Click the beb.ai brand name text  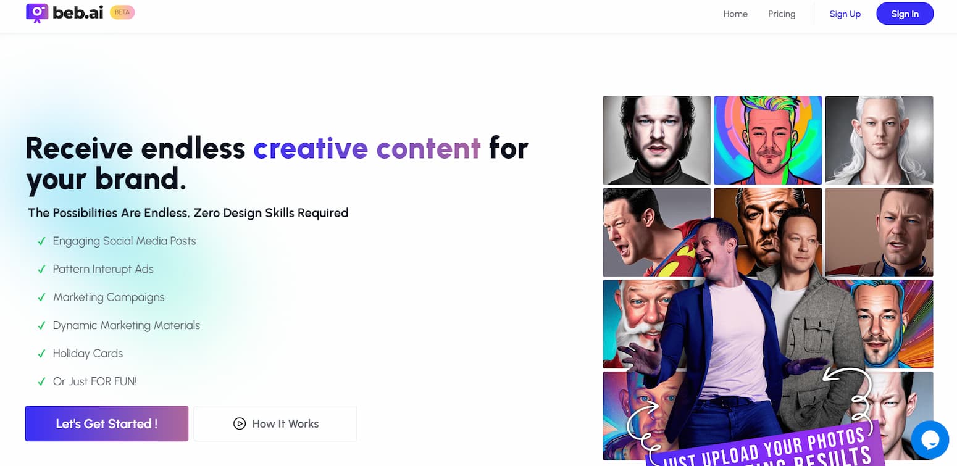78,12
